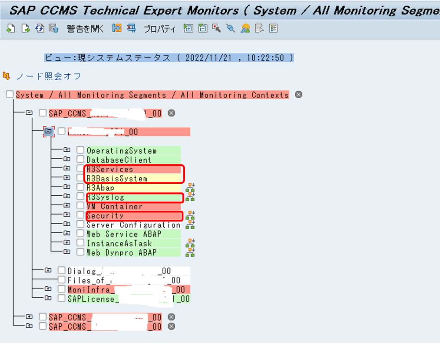Expand the Server Configuration node
Viewport: 440px width, 343px height.
coord(67,224)
